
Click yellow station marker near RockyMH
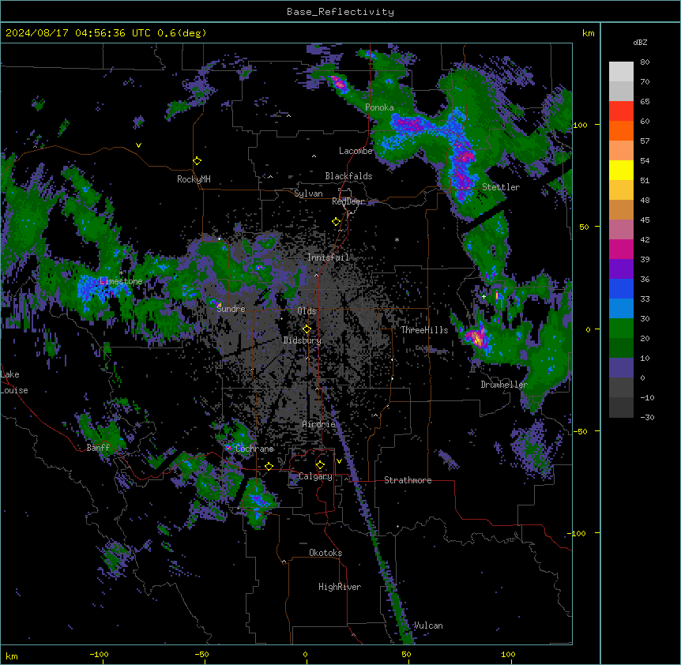[197, 161]
